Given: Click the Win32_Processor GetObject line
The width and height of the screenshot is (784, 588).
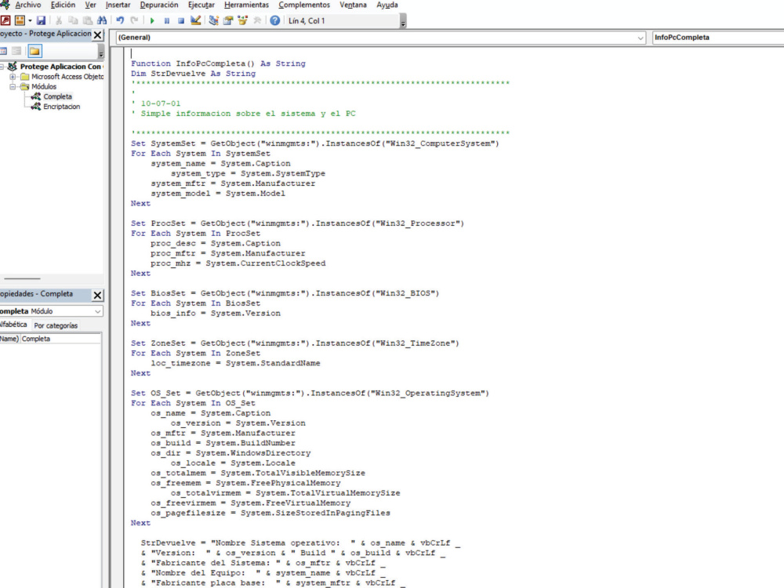Looking at the screenshot, I should coord(297,223).
